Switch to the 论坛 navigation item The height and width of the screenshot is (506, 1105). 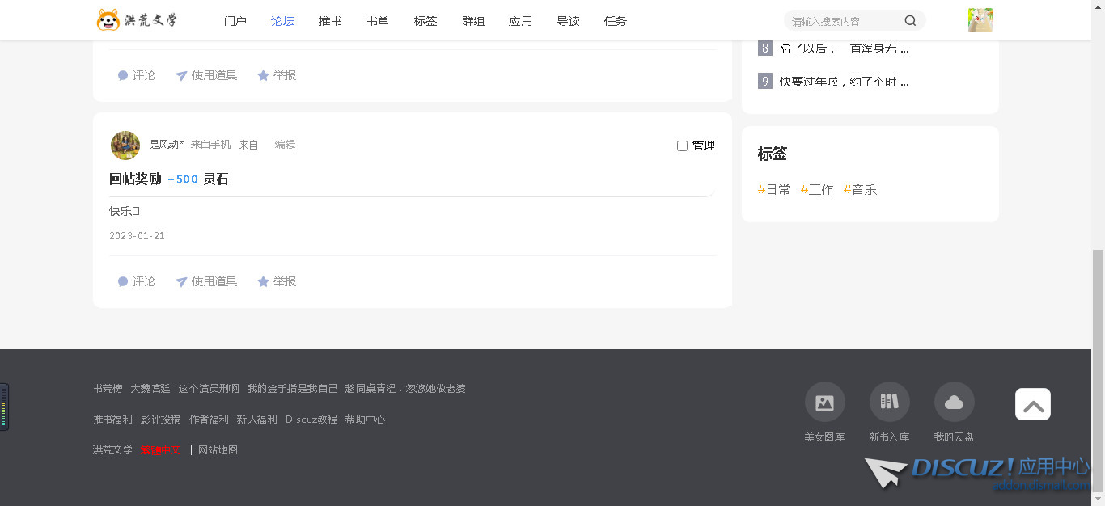click(282, 20)
